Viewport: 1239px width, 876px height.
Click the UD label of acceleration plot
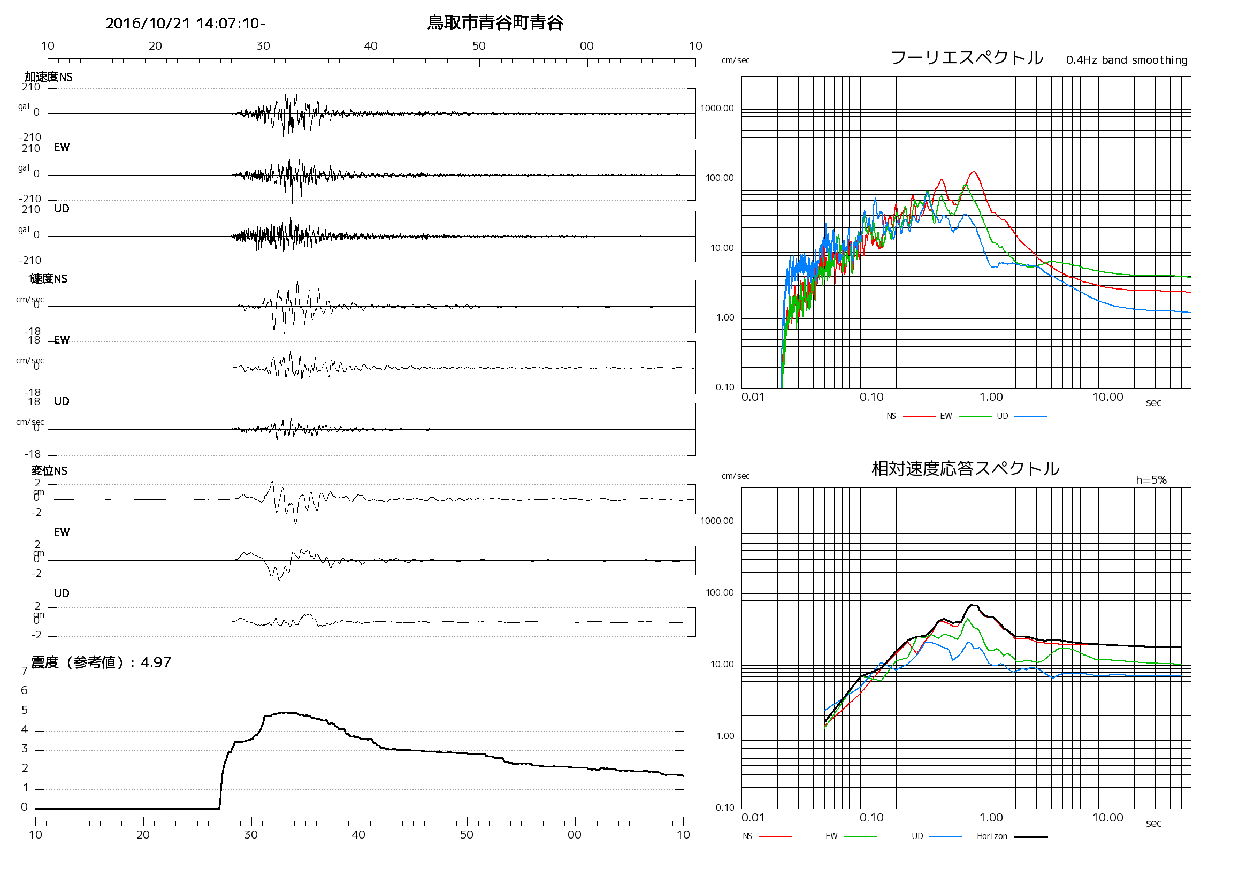click(x=62, y=209)
